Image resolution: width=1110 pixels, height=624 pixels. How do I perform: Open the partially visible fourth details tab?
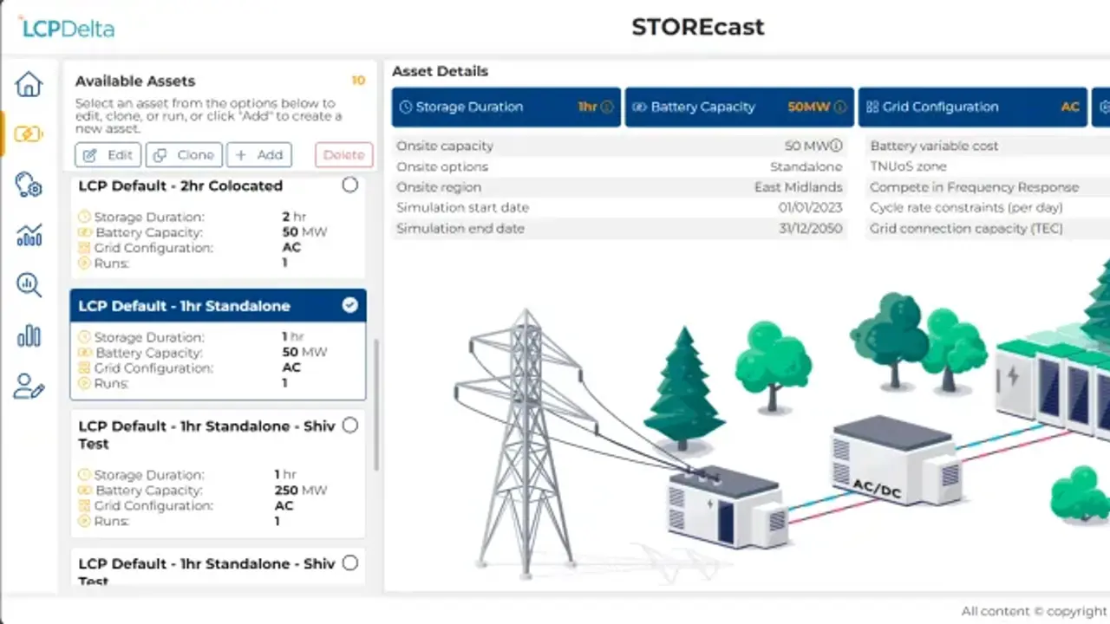[1100, 107]
